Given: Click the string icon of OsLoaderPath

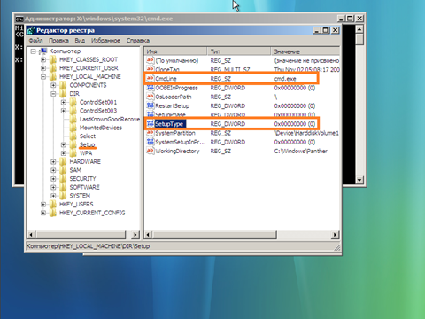Looking at the screenshot, I should point(151,97).
